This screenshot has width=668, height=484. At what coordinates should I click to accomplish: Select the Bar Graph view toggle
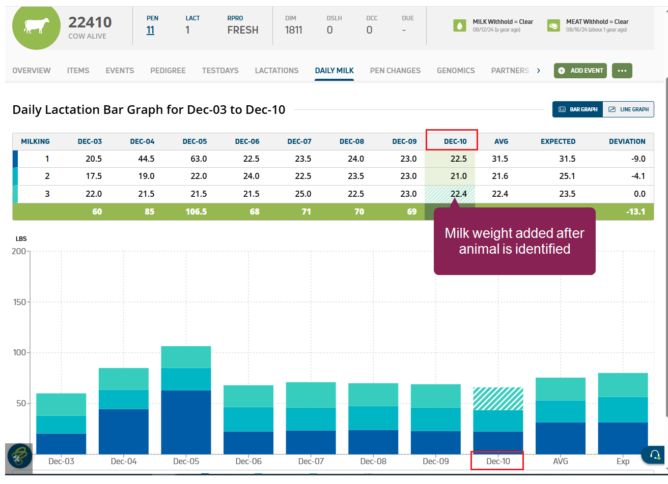tap(578, 109)
